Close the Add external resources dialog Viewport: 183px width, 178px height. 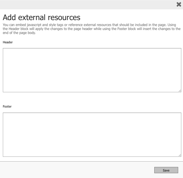(x=179, y=4)
